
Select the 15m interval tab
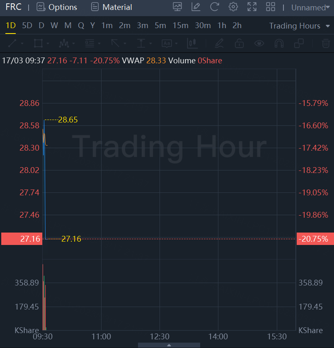pyautogui.click(x=180, y=26)
